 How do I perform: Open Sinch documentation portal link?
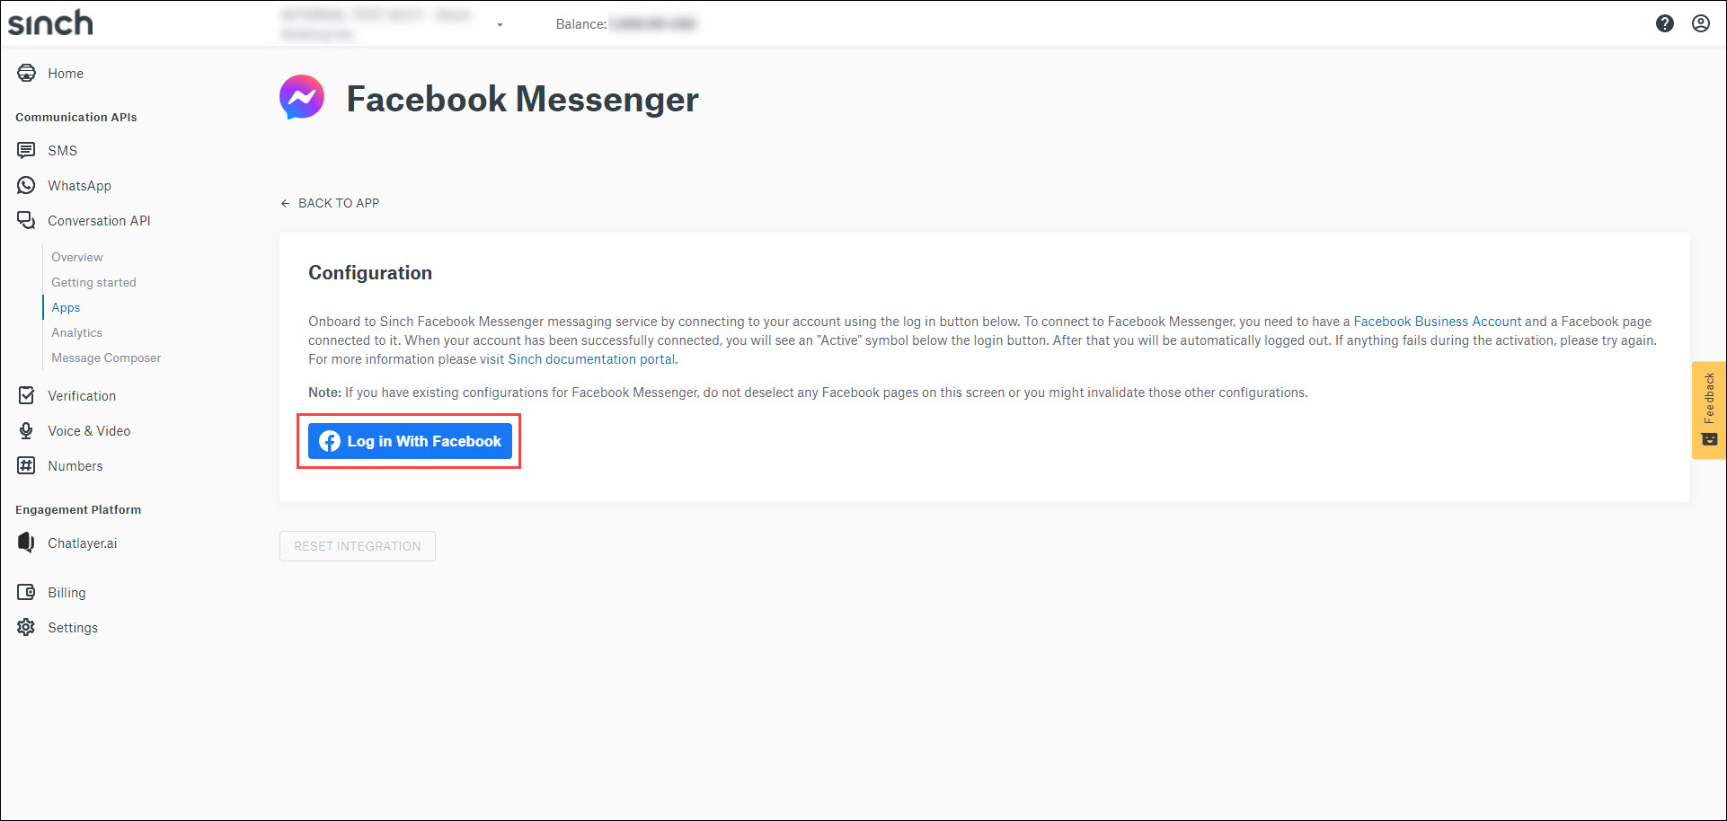pos(591,359)
